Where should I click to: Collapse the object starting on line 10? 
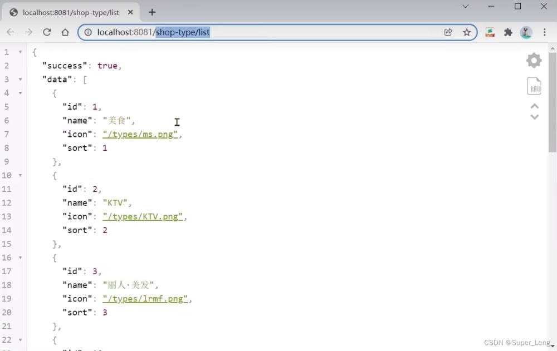click(21, 175)
